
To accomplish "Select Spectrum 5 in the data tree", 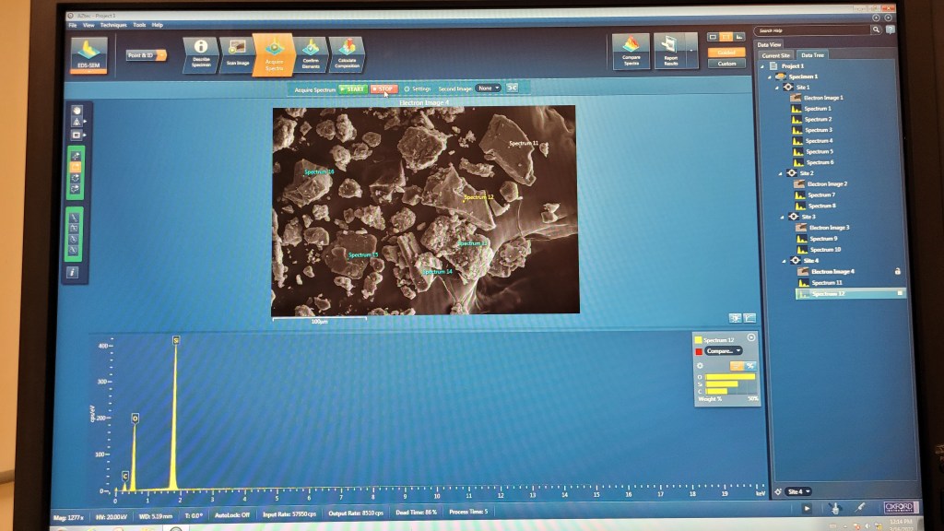I will (x=818, y=151).
